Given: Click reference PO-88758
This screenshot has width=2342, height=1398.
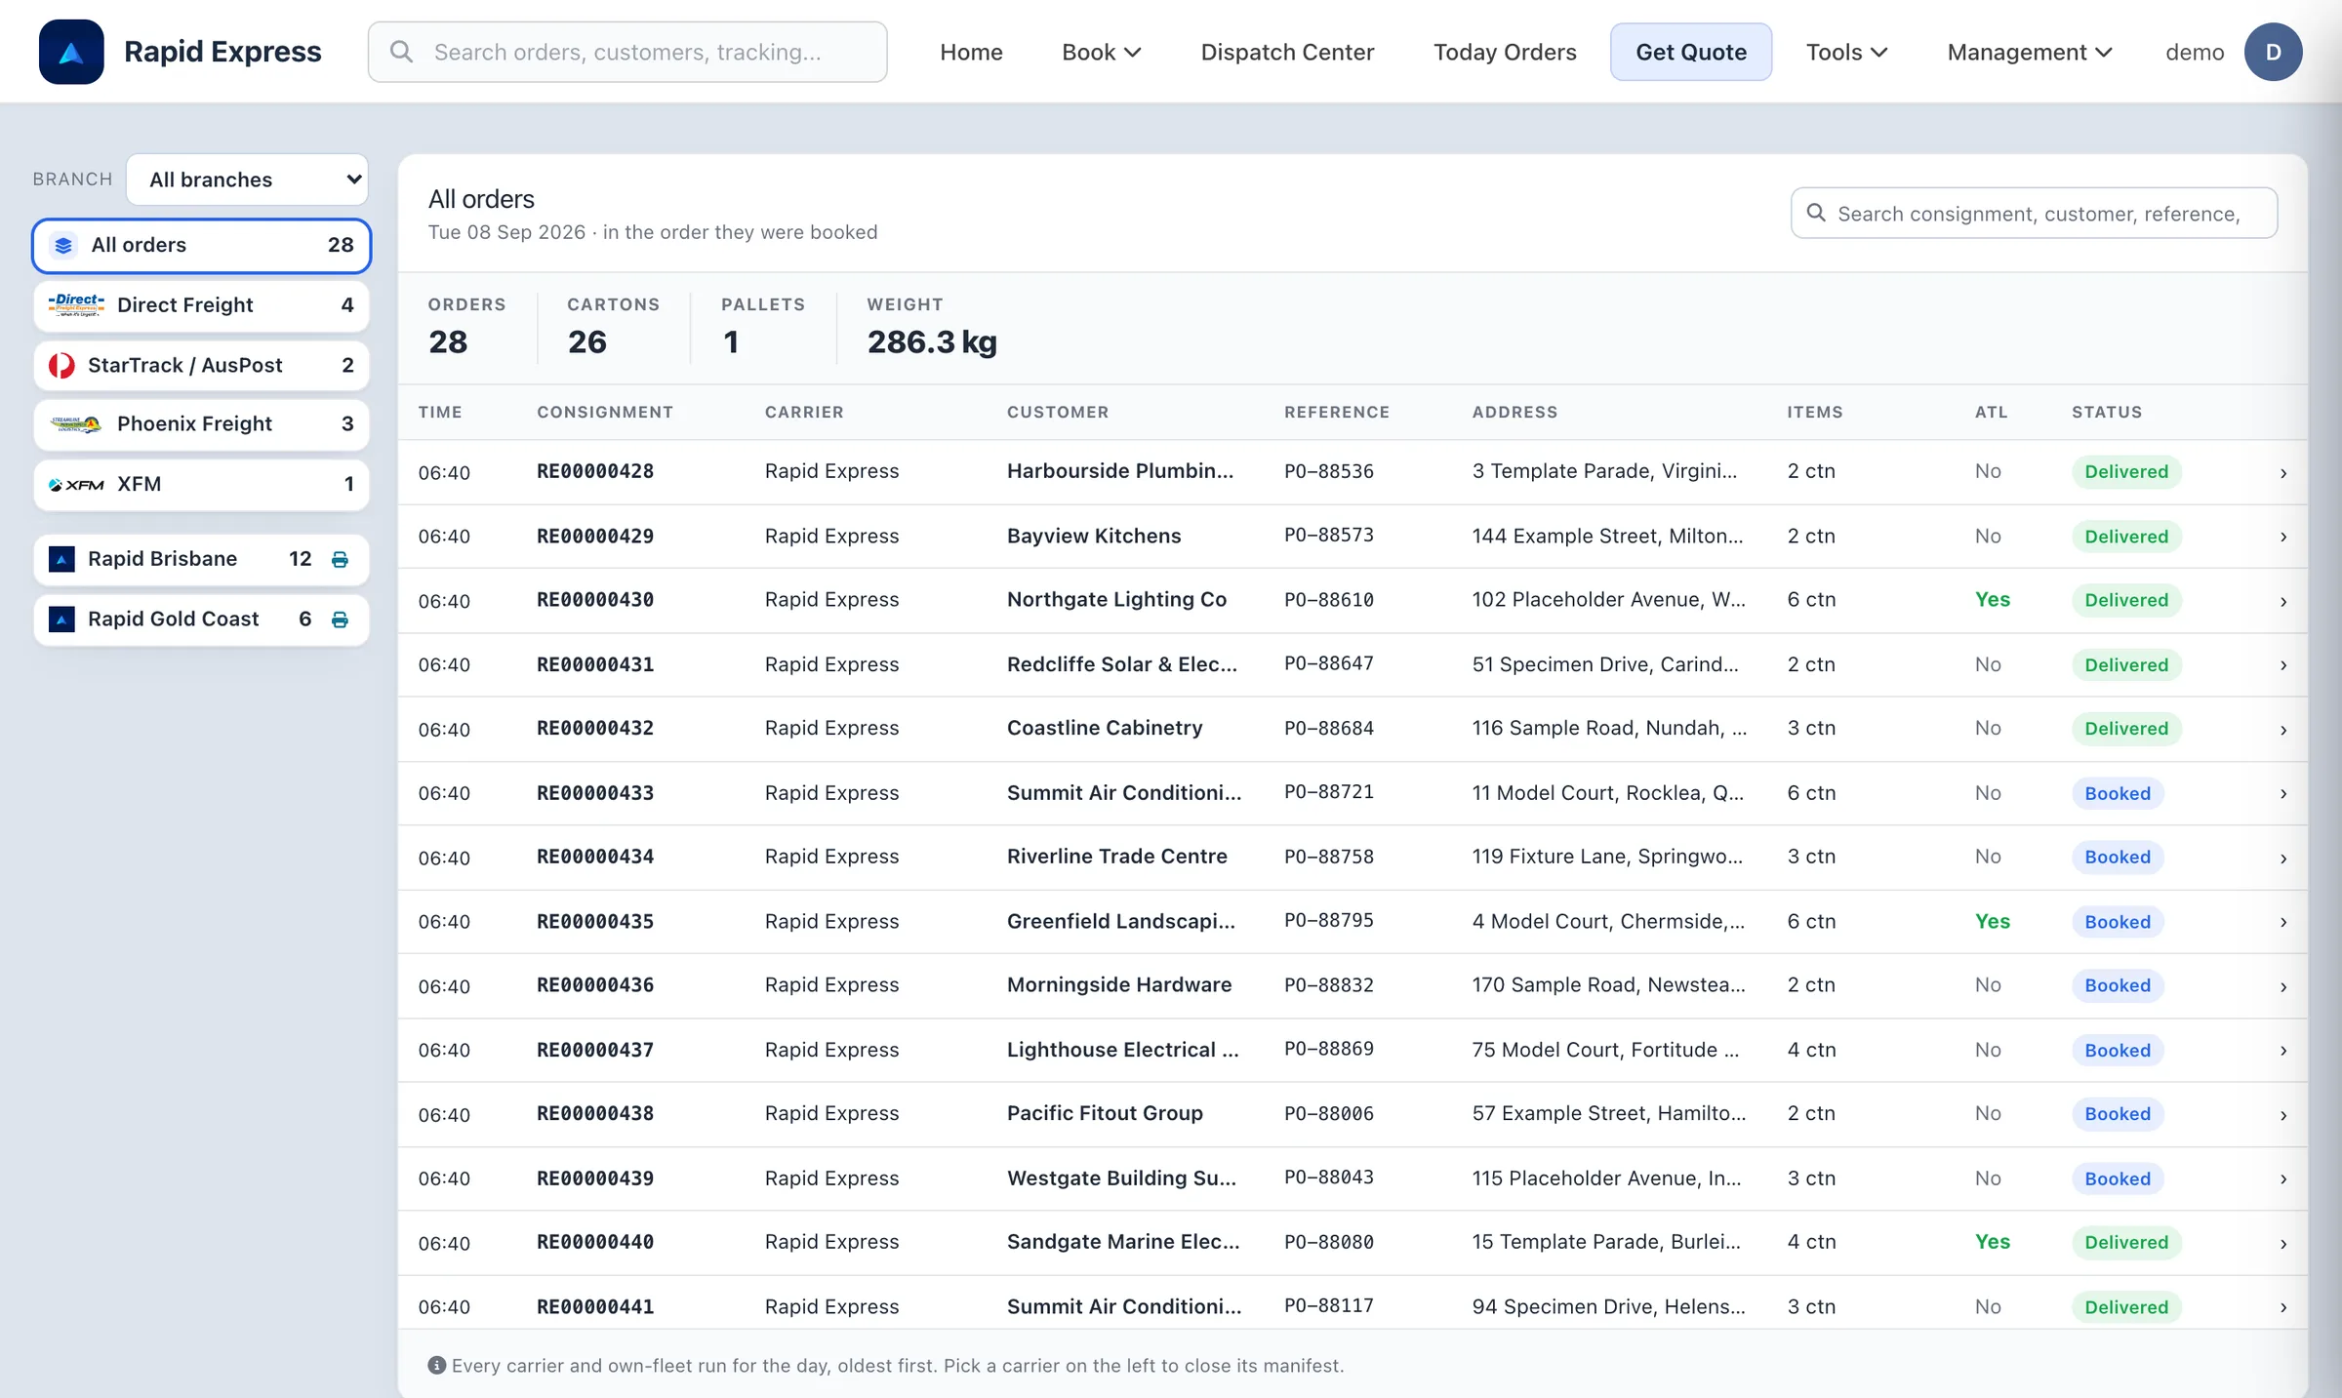Looking at the screenshot, I should coord(1329,857).
